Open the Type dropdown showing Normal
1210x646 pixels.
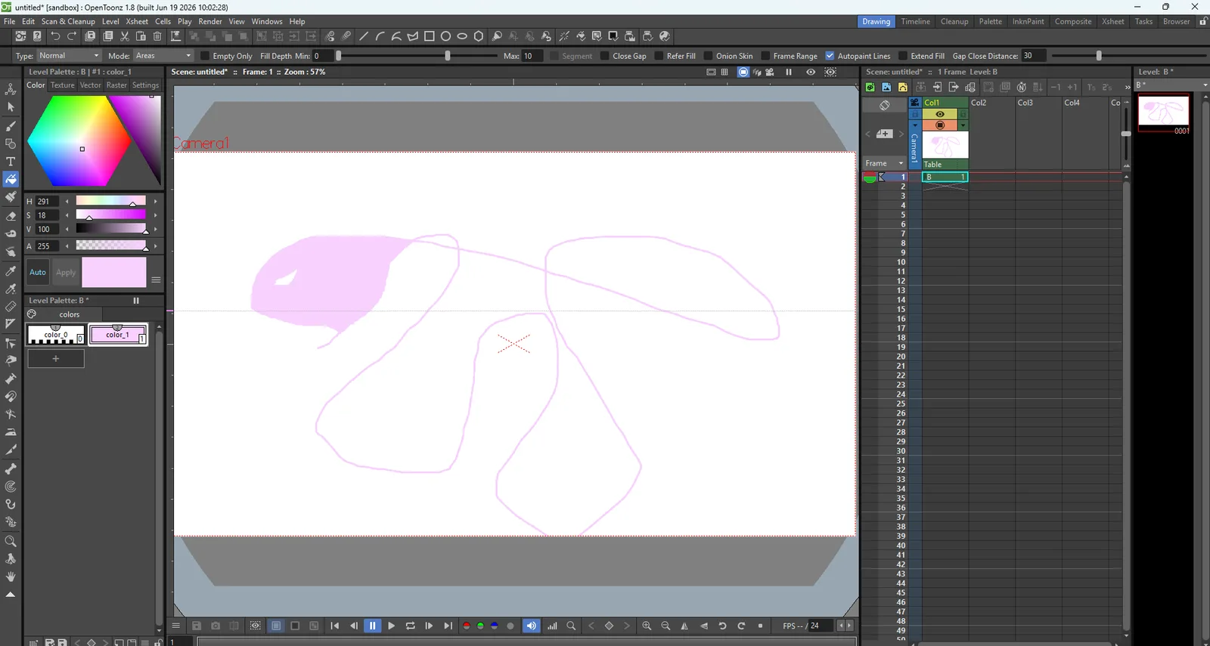tap(69, 56)
